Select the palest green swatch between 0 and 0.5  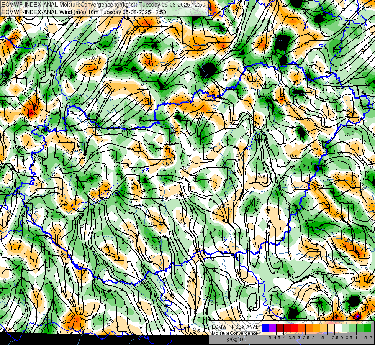click(346, 328)
